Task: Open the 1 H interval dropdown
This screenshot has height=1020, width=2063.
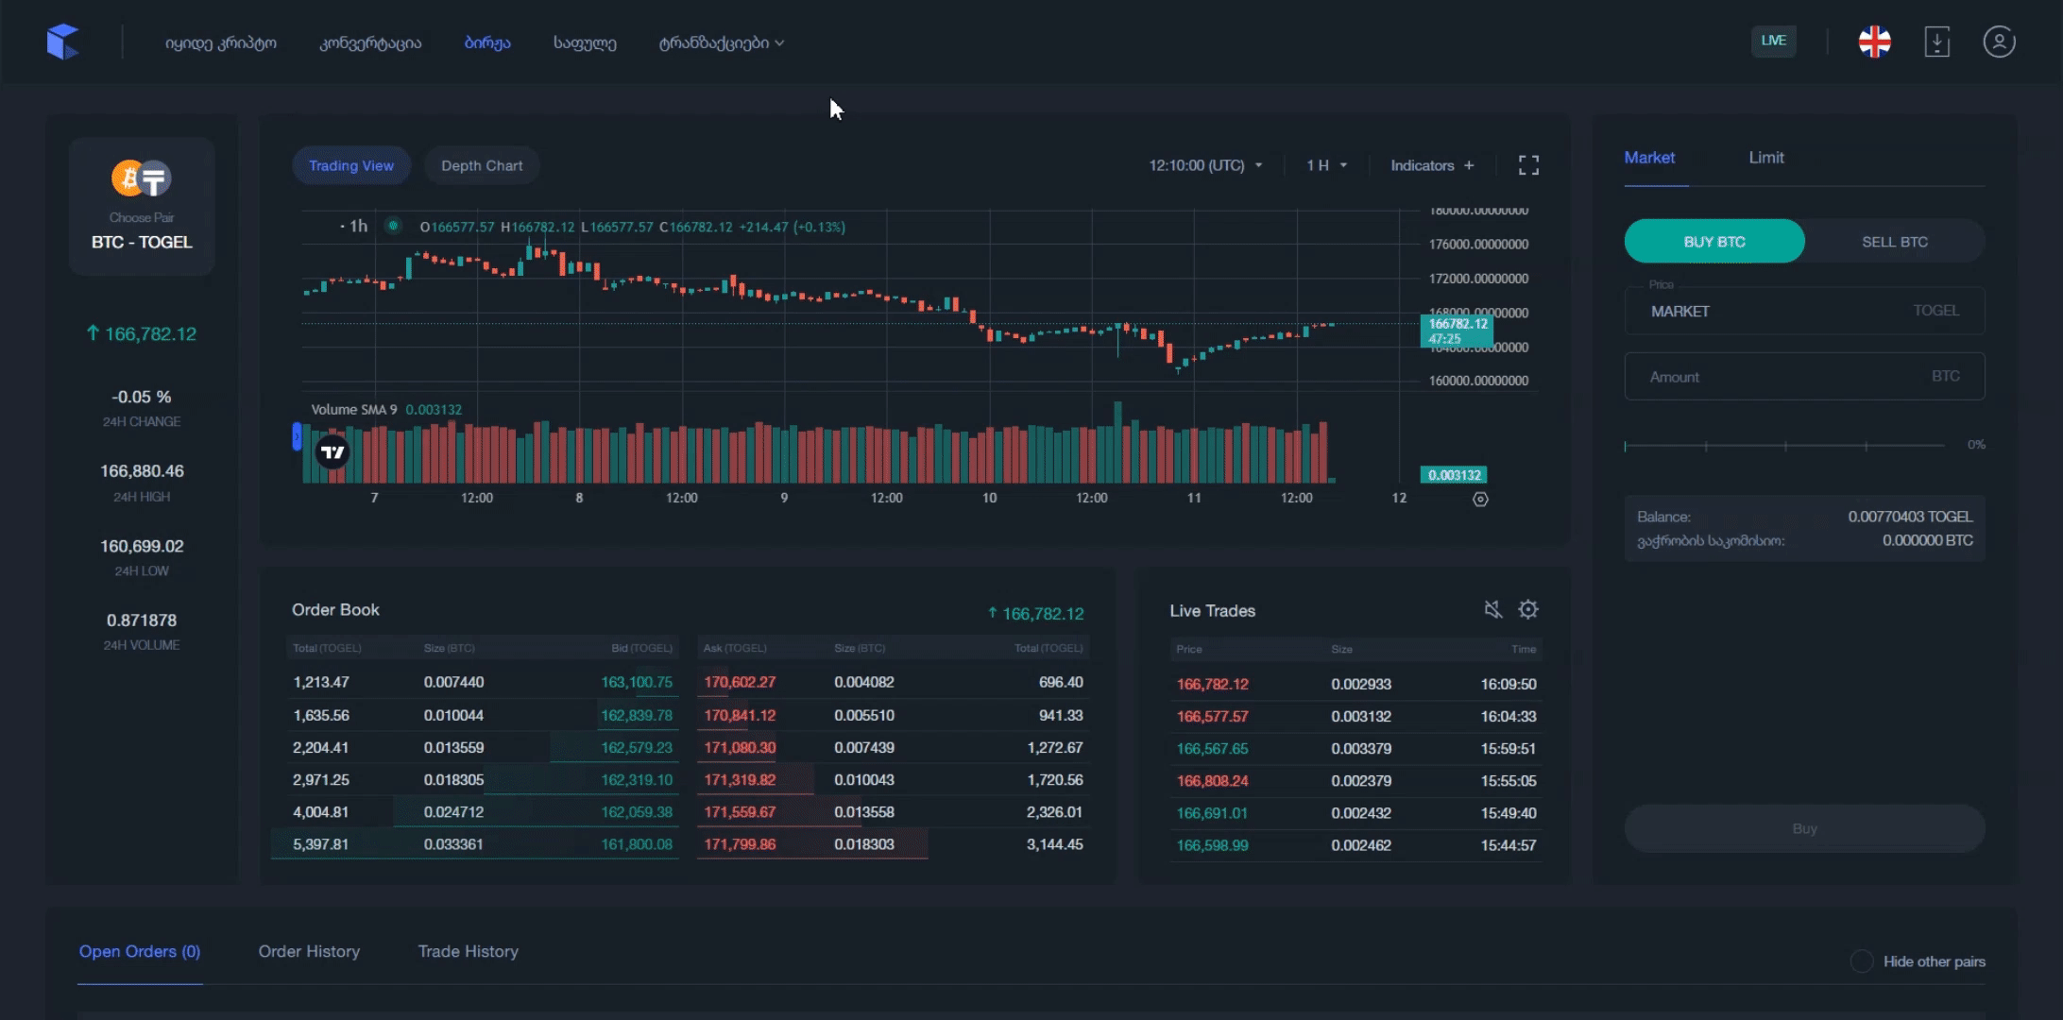Action: pyautogui.click(x=1326, y=165)
